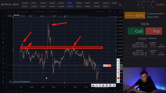Toggle lock all drawing tools
This screenshot has width=166, height=93.
[x=3, y=67]
